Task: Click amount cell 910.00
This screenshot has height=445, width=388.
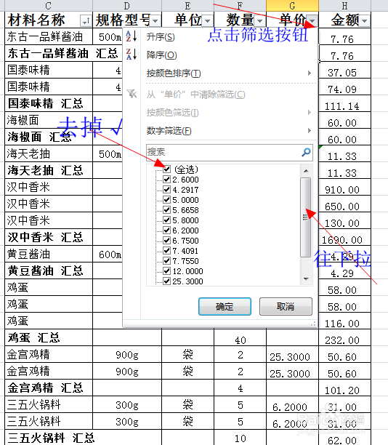Action: click(344, 187)
